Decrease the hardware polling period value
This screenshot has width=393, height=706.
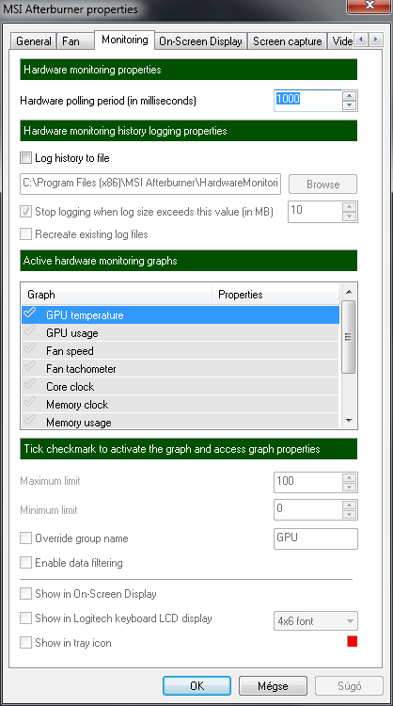(350, 105)
